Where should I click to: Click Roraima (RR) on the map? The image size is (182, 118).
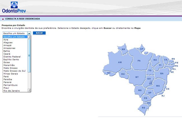coord(123,49)
